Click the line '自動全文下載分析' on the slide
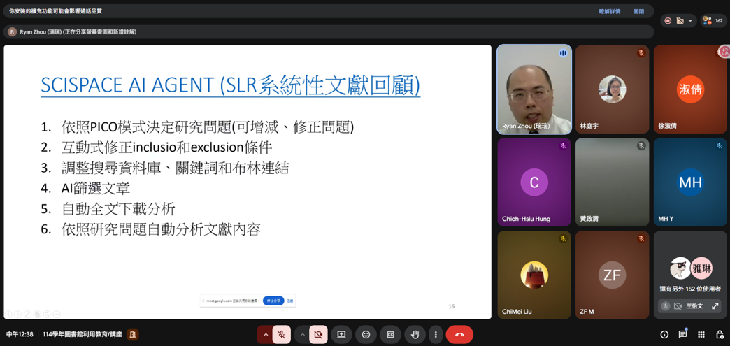730x346 pixels. 118,209
